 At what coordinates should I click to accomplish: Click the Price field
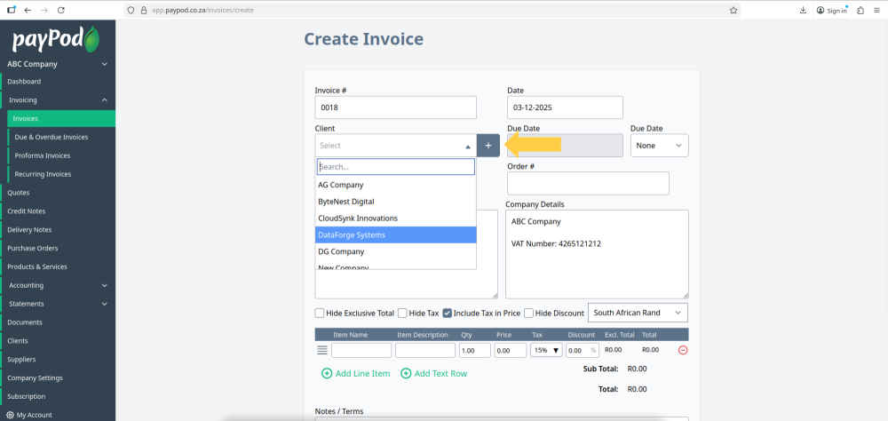click(x=511, y=350)
